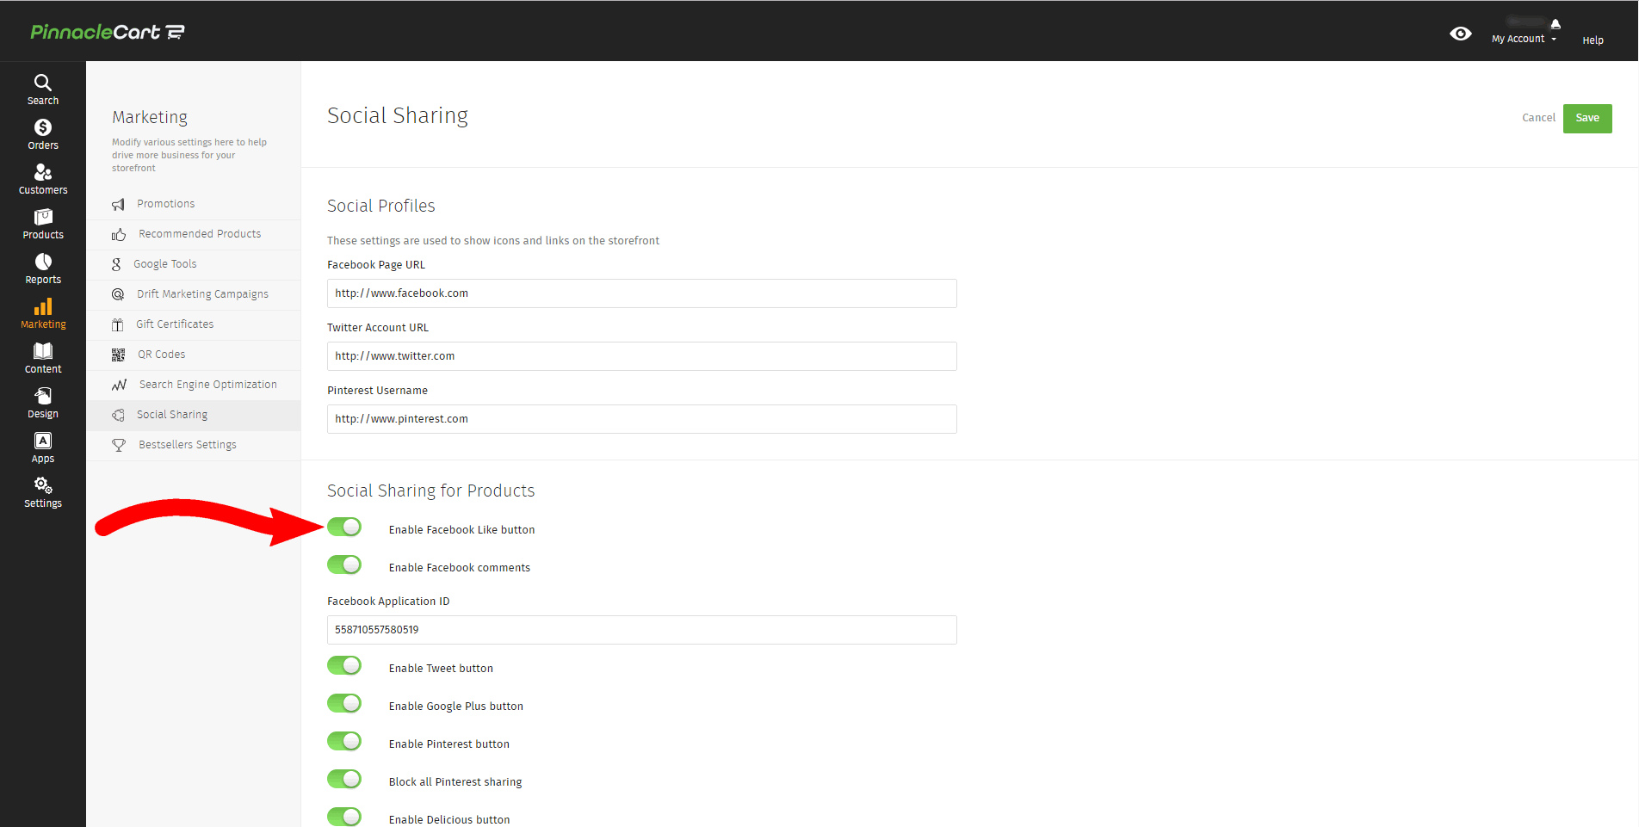This screenshot has height=827, width=1639.
Task: Click the Promotions megaphone icon
Action: click(x=119, y=204)
